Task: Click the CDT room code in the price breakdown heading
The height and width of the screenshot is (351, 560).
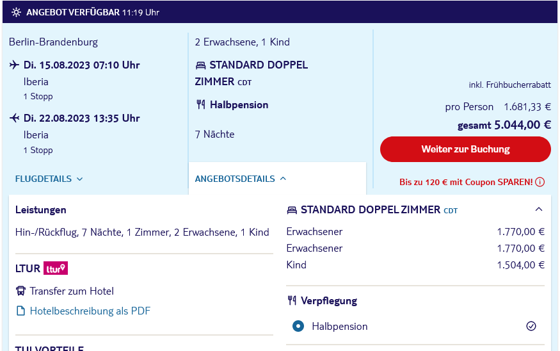Action: point(451,211)
